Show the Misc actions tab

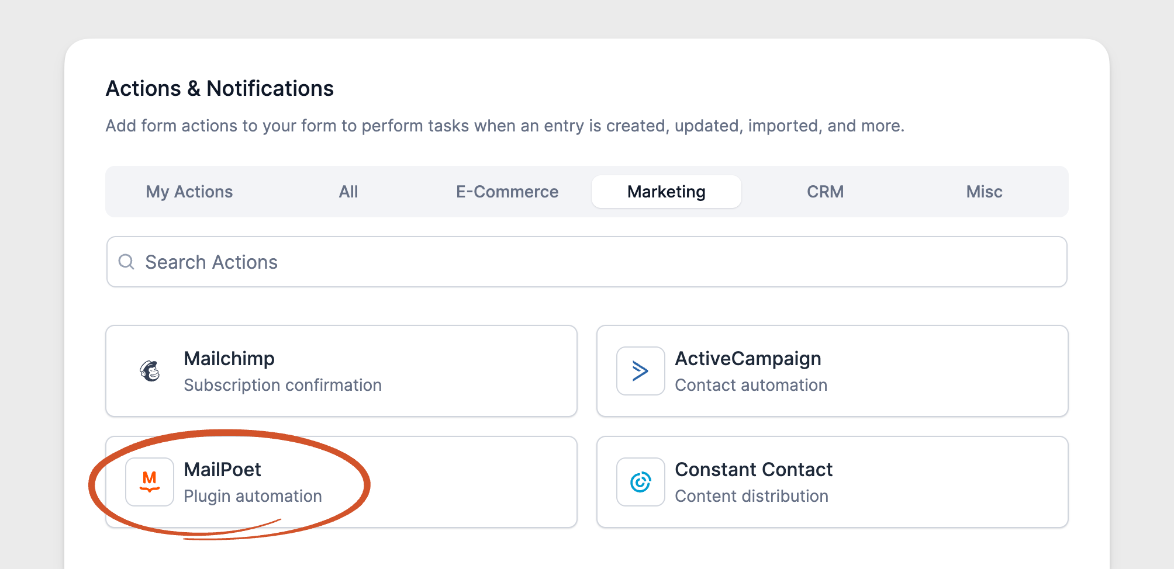tap(985, 192)
